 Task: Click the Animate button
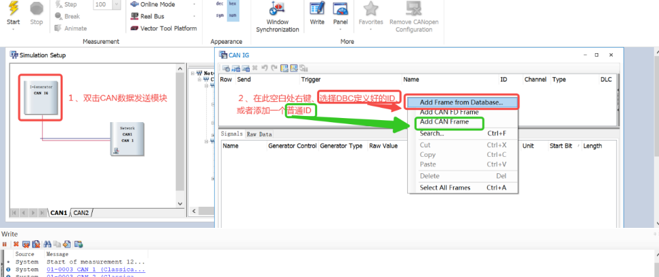(x=71, y=29)
